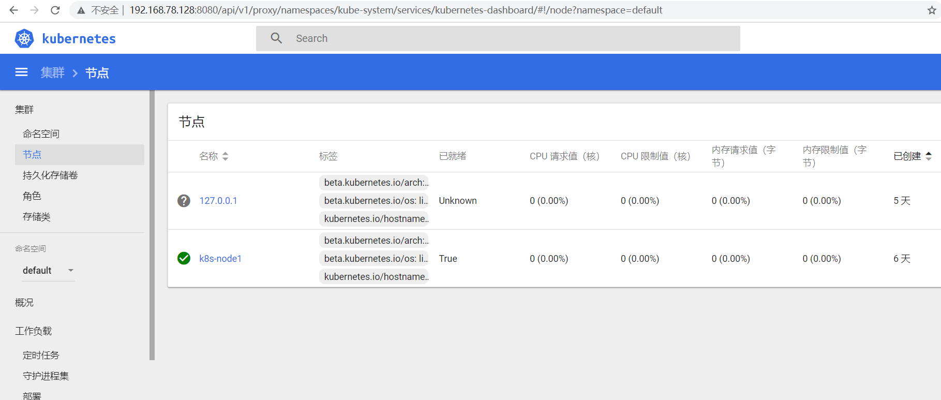Image resolution: width=941 pixels, height=400 pixels.
Task: Reload the page with refresh icon
Action: (55, 10)
